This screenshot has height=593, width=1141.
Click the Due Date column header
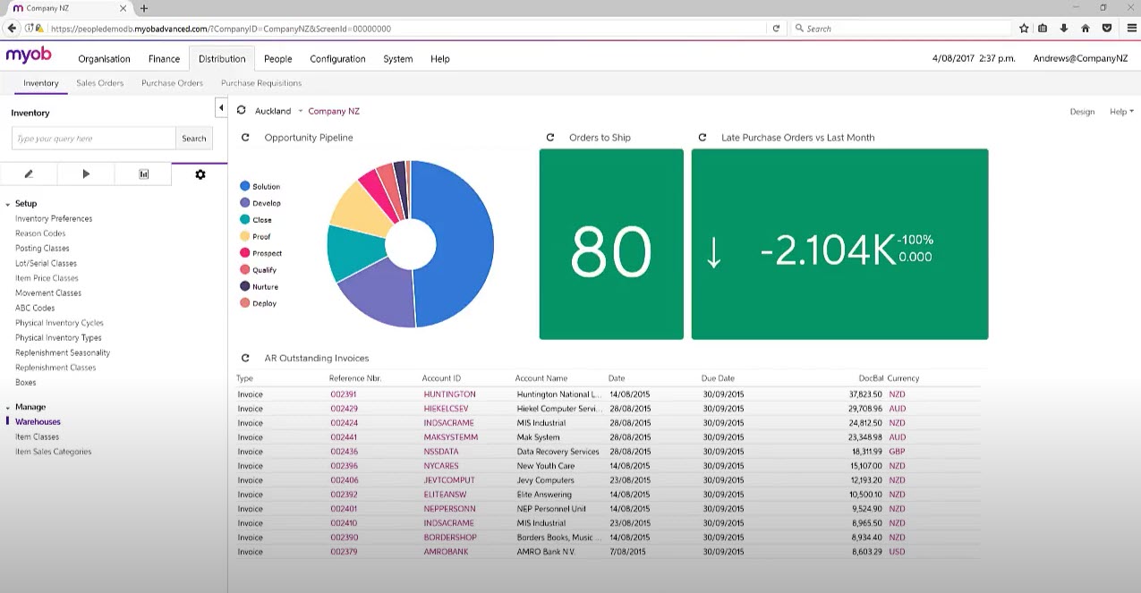718,378
